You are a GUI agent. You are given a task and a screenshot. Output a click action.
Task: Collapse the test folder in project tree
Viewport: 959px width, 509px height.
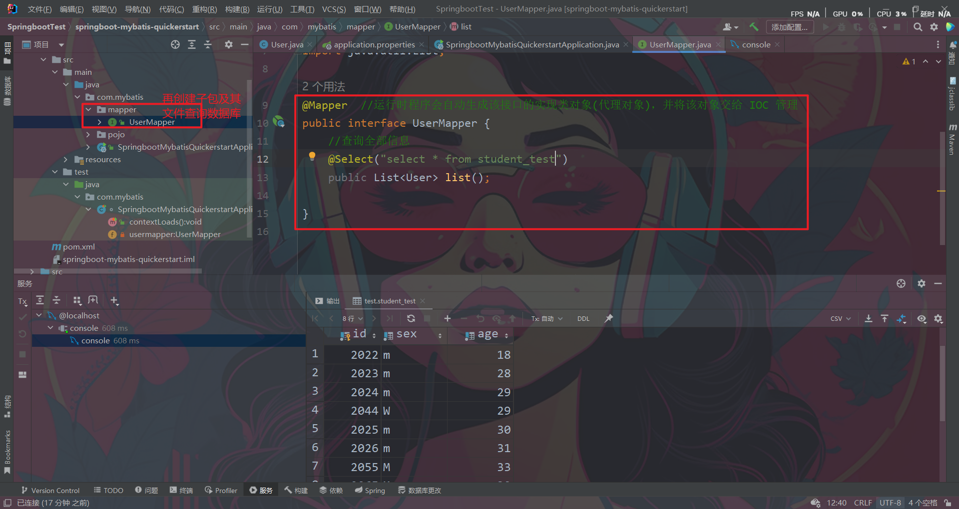point(55,172)
